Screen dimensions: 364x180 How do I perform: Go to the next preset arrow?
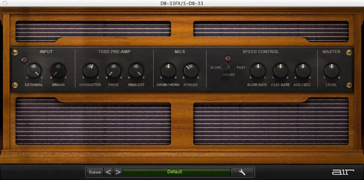click(118, 172)
